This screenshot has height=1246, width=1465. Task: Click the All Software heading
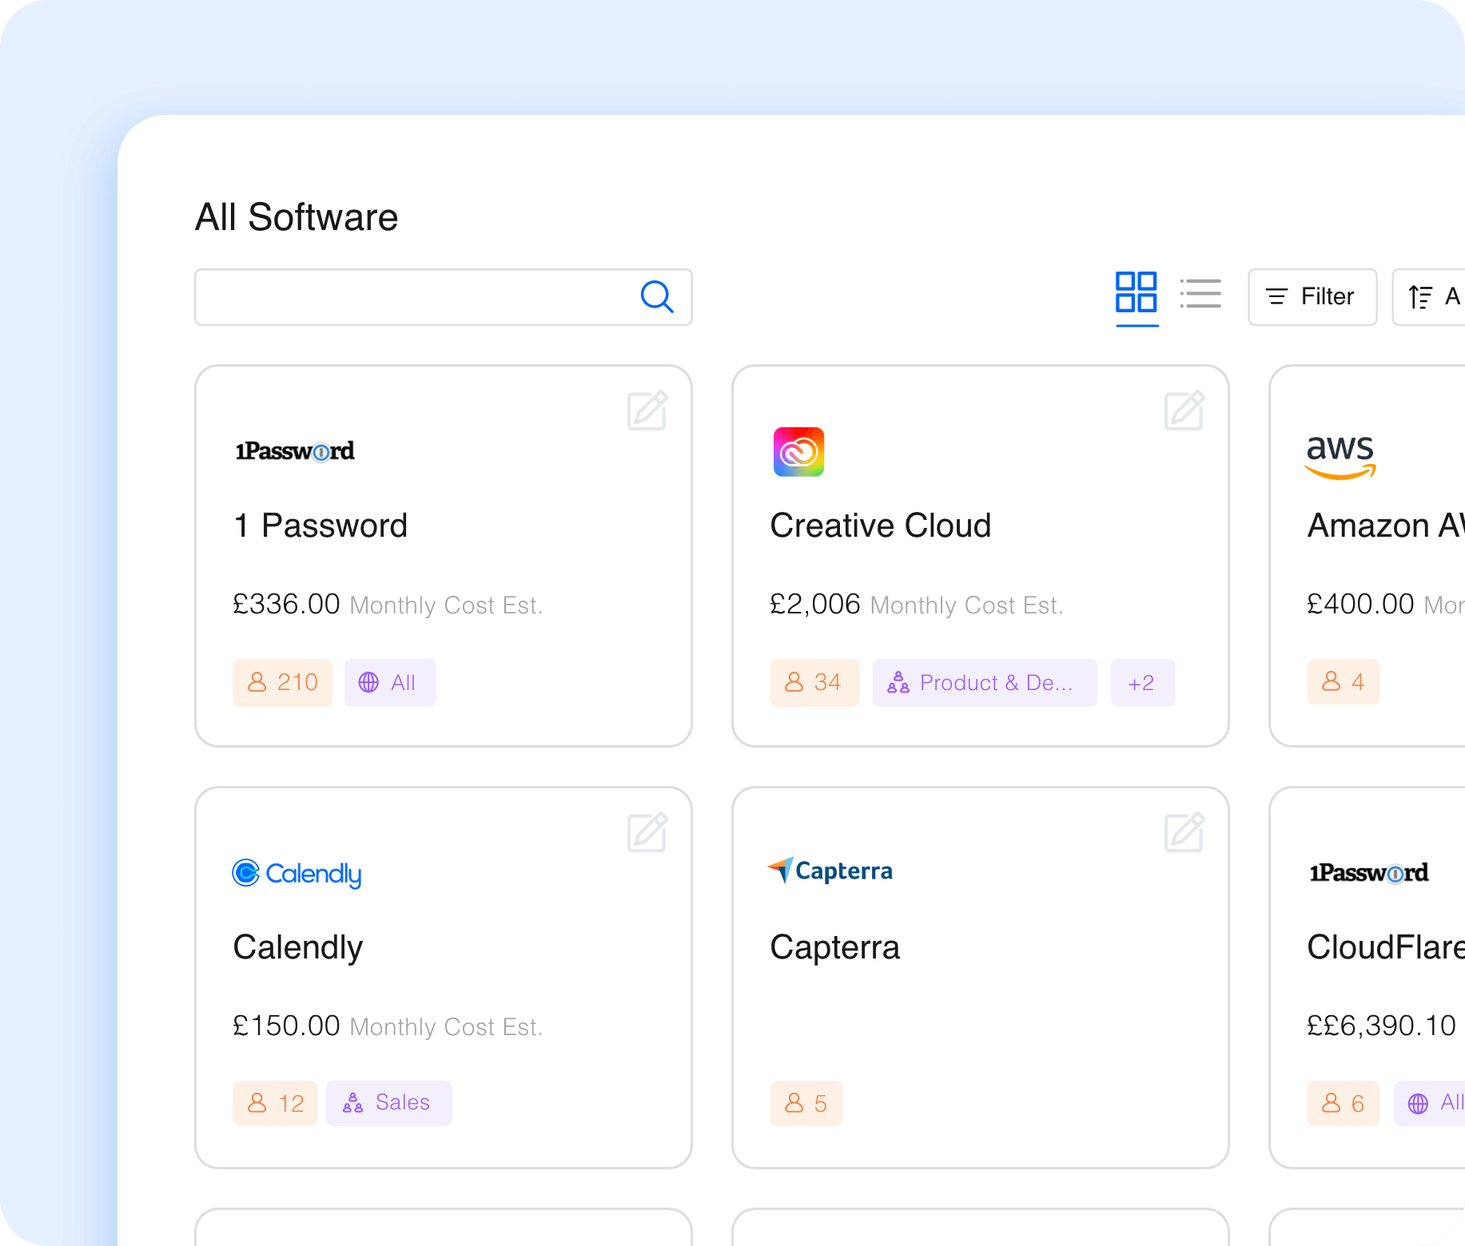tap(297, 217)
